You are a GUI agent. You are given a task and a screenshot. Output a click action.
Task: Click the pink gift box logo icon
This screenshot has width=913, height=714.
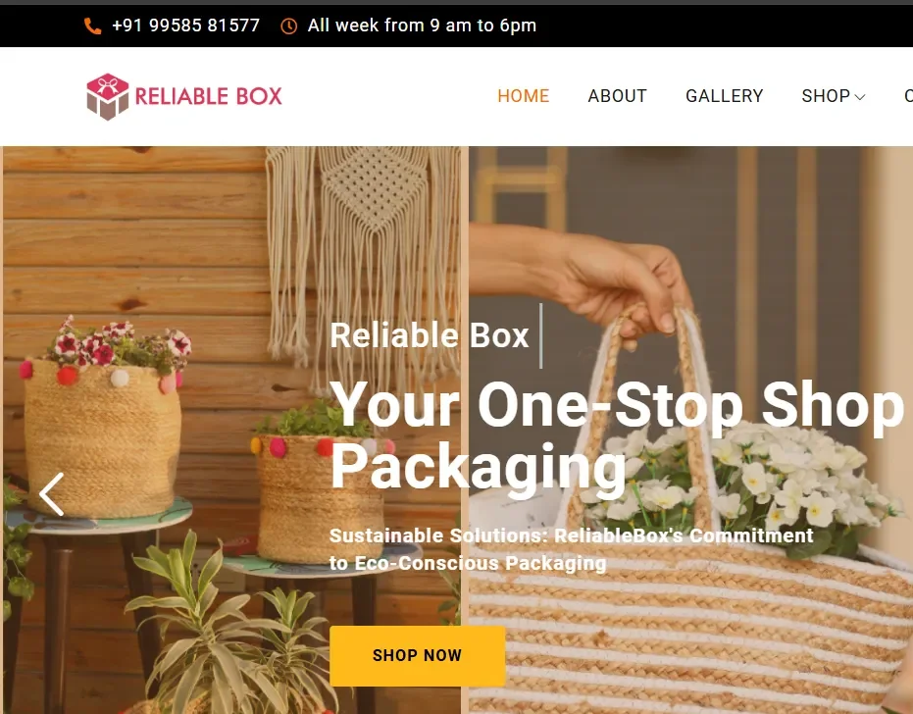pos(107,96)
